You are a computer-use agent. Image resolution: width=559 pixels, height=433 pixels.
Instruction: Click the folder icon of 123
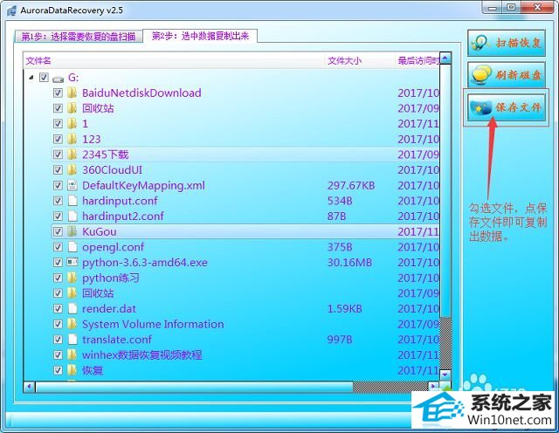(x=72, y=139)
